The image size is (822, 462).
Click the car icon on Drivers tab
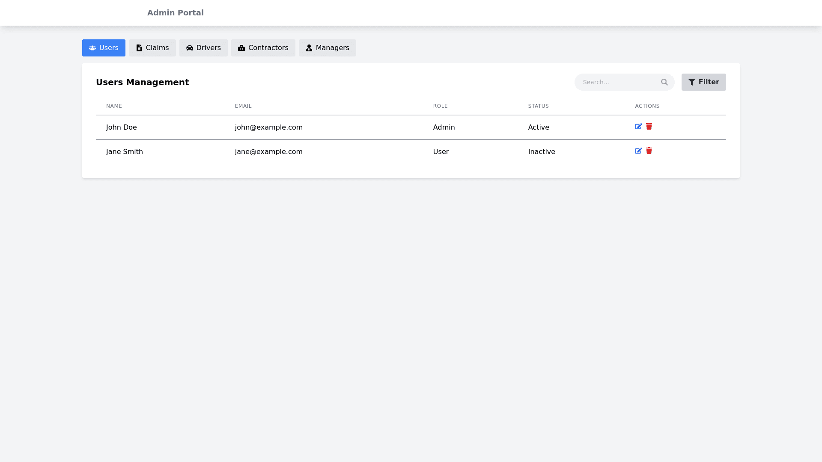pos(190,48)
